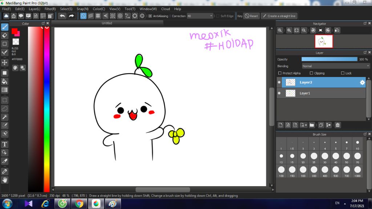Zoom out within the Navigator
The image size is (372, 209).
[x=304, y=30]
